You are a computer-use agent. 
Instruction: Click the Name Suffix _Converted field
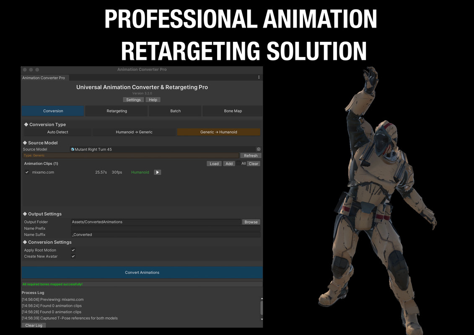(x=166, y=234)
